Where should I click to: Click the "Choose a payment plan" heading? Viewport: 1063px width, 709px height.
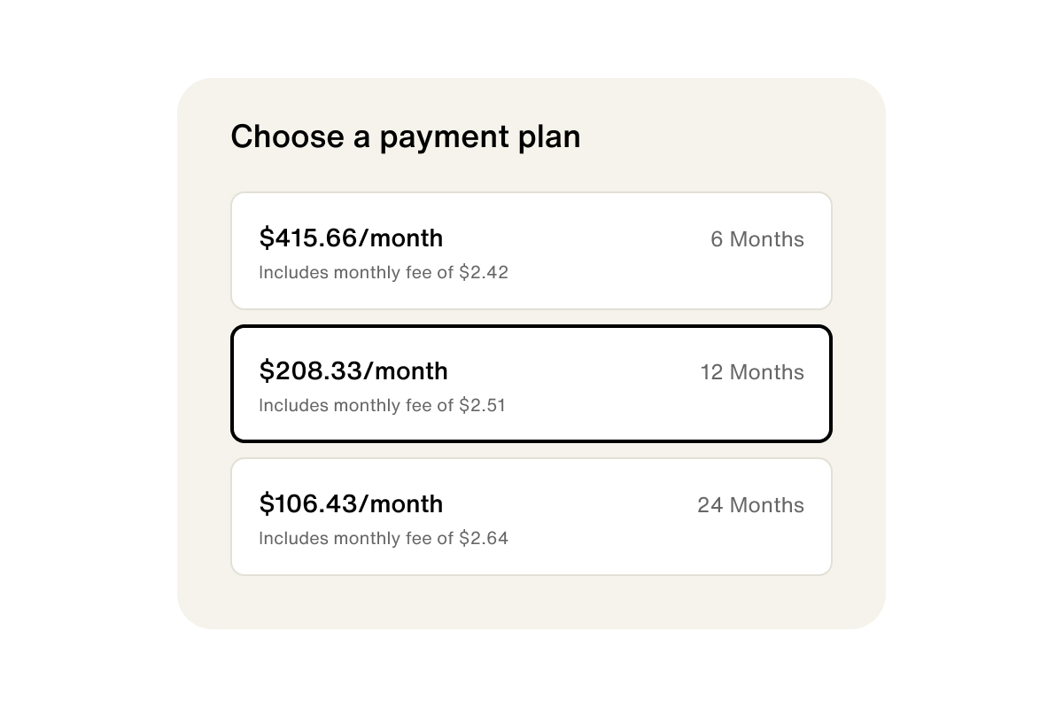point(406,137)
